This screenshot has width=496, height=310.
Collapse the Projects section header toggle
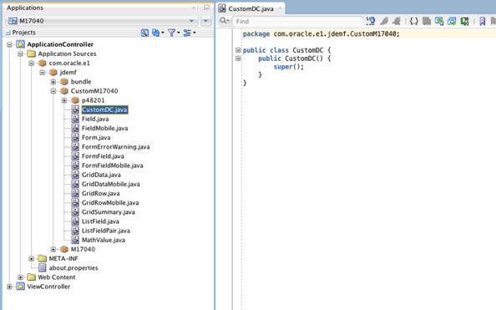pyautogui.click(x=8, y=33)
